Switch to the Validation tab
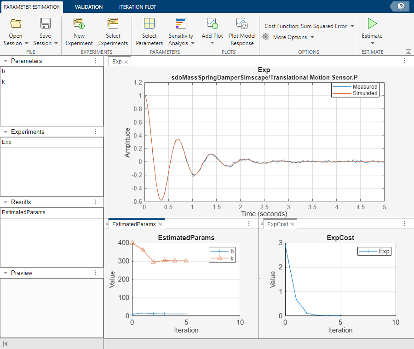Viewport: 414px width, 349px height. [89, 7]
